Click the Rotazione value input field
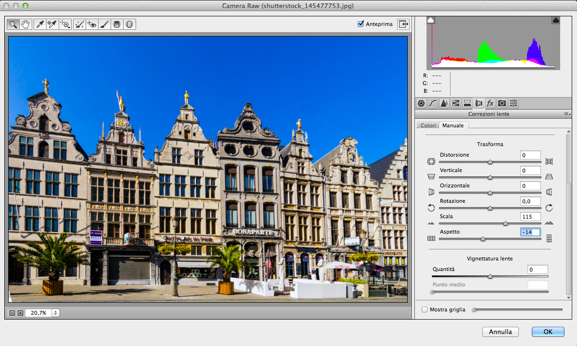This screenshot has height=346, width=577. click(x=530, y=201)
